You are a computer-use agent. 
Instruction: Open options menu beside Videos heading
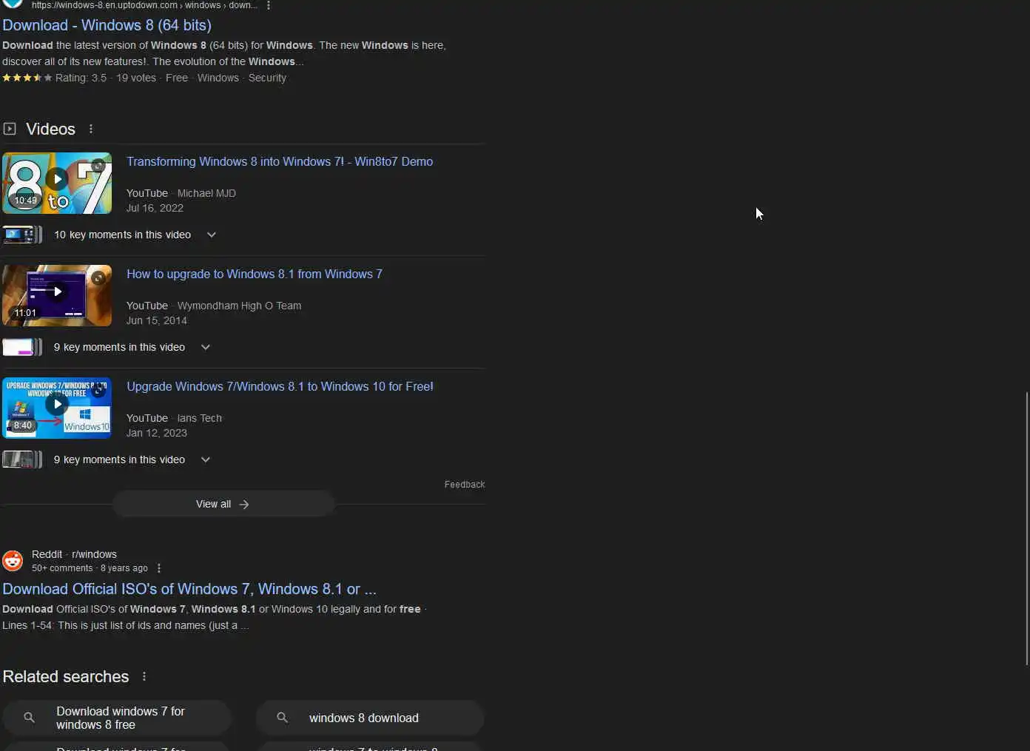coord(91,129)
